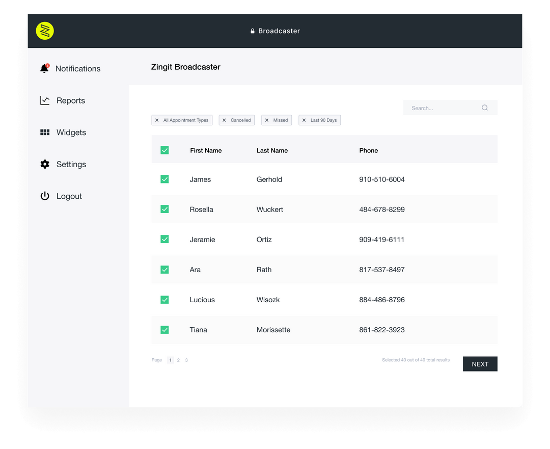Click the search magnifier icon
The width and height of the screenshot is (550, 449).
(x=484, y=108)
